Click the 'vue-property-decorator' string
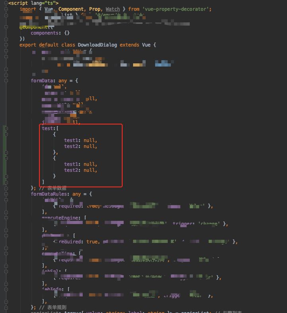Viewport: 287px width, 313px height. coord(176,9)
